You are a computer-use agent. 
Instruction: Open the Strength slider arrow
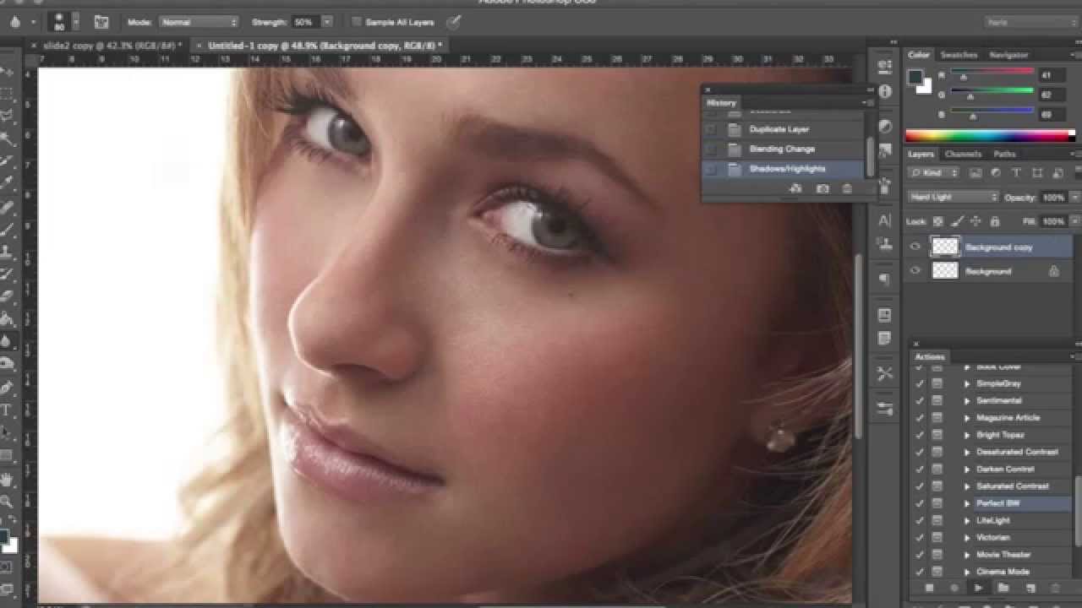(327, 22)
